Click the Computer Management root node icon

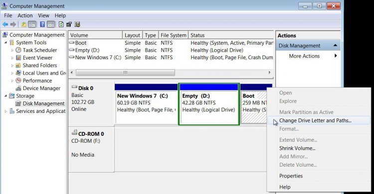click(5, 35)
